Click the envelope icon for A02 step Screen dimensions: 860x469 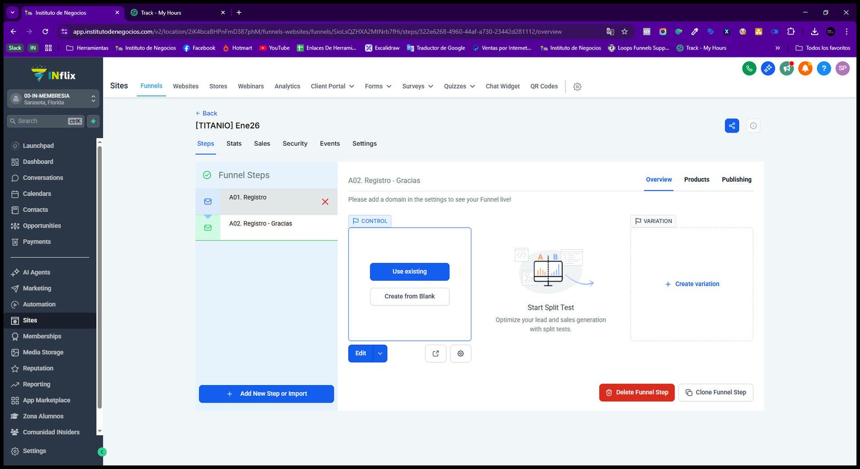tap(208, 228)
